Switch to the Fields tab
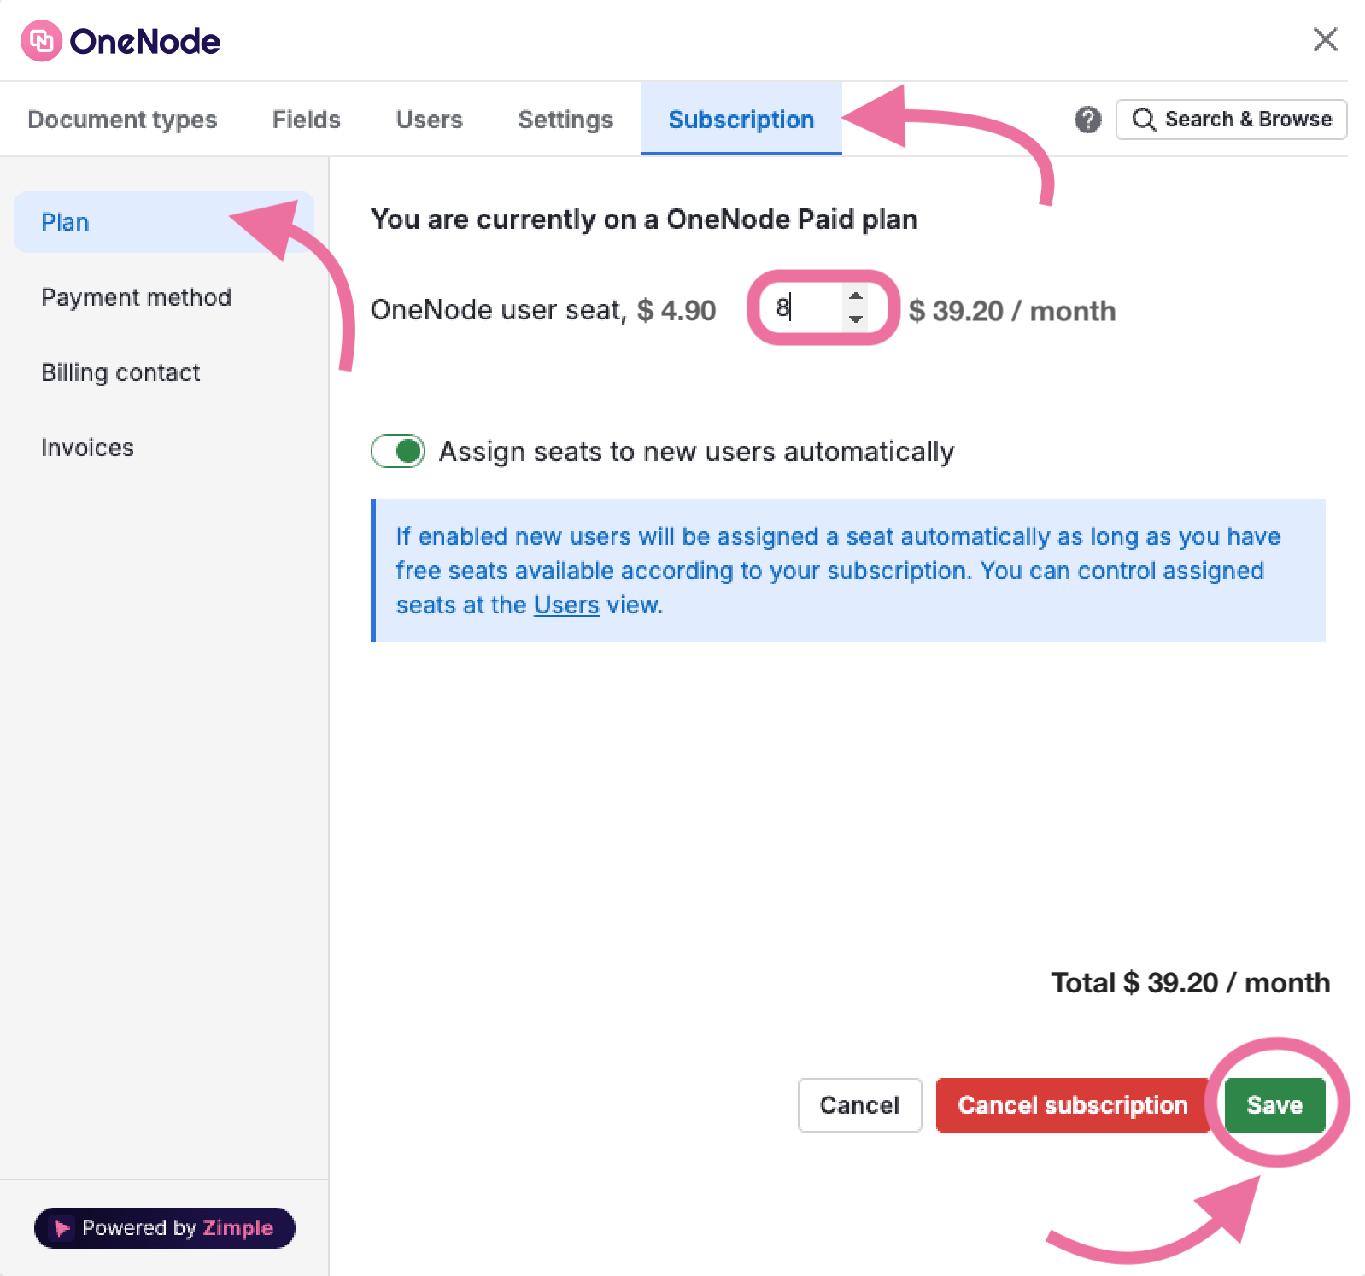The image size is (1365, 1276). [307, 120]
